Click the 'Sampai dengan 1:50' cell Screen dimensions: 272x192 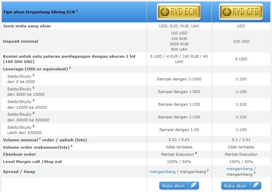[x=179, y=130]
